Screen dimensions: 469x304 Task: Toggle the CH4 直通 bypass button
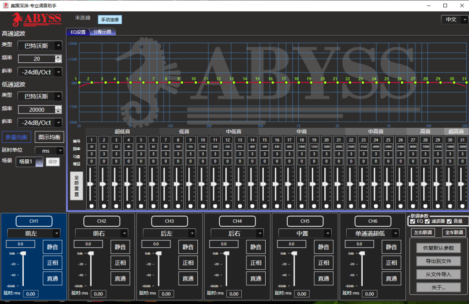[256, 279]
